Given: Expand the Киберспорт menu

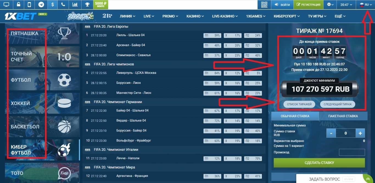Looking at the screenshot, I should coord(287,16).
